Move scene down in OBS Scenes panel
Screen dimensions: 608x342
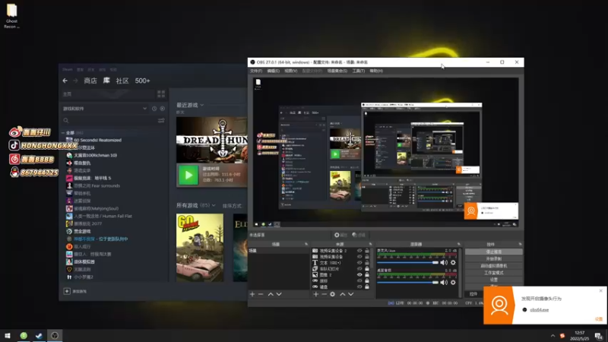tap(279, 294)
